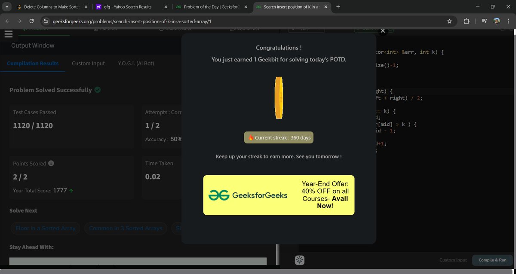516x274 pixels.
Task: Click the Points Scored info icon
Action: coord(51,164)
